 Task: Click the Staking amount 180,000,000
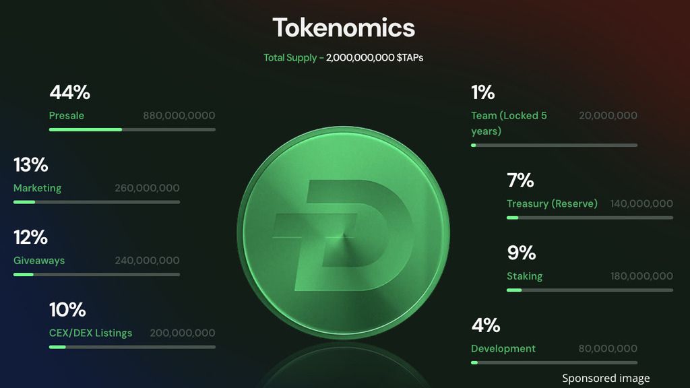tap(641, 276)
